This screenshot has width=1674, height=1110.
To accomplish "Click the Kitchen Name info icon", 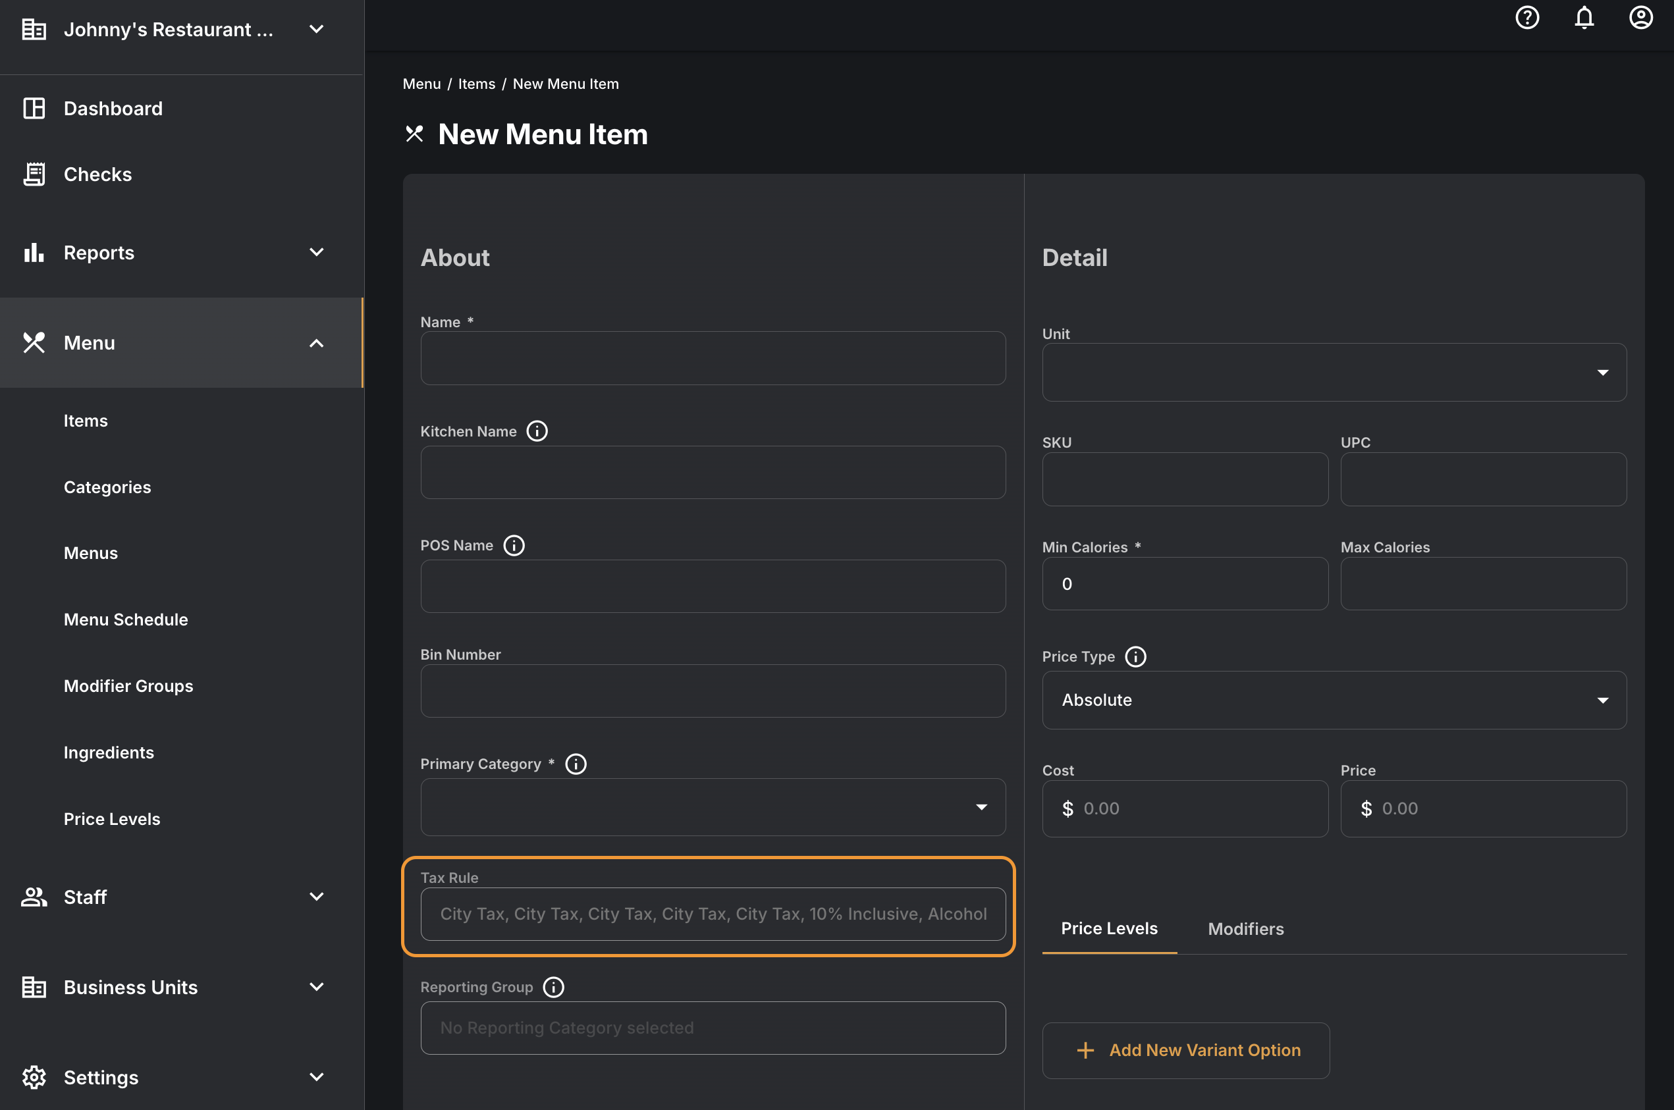I will (537, 431).
